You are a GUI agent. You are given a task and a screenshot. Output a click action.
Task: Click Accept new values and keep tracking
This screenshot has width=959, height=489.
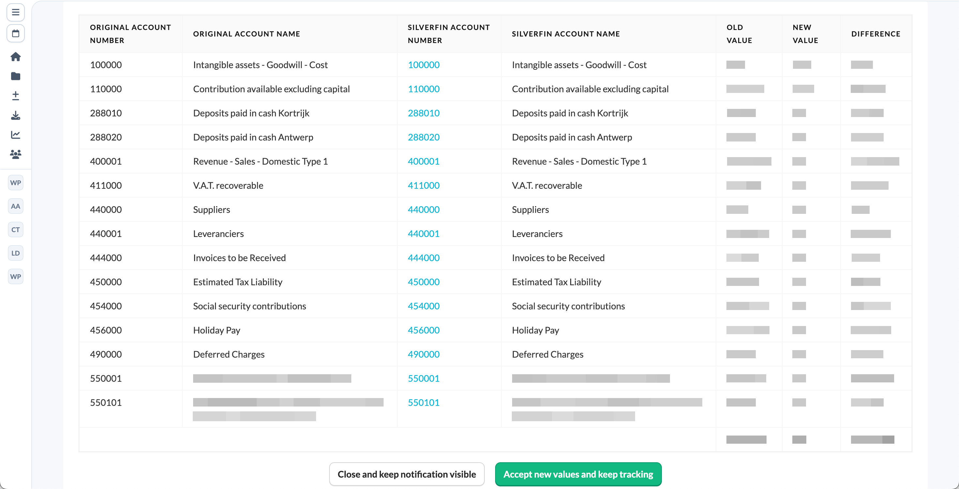(578, 474)
